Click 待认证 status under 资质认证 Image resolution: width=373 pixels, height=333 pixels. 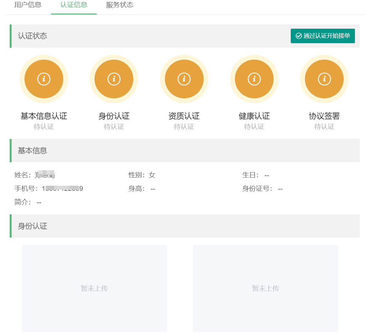point(184,127)
